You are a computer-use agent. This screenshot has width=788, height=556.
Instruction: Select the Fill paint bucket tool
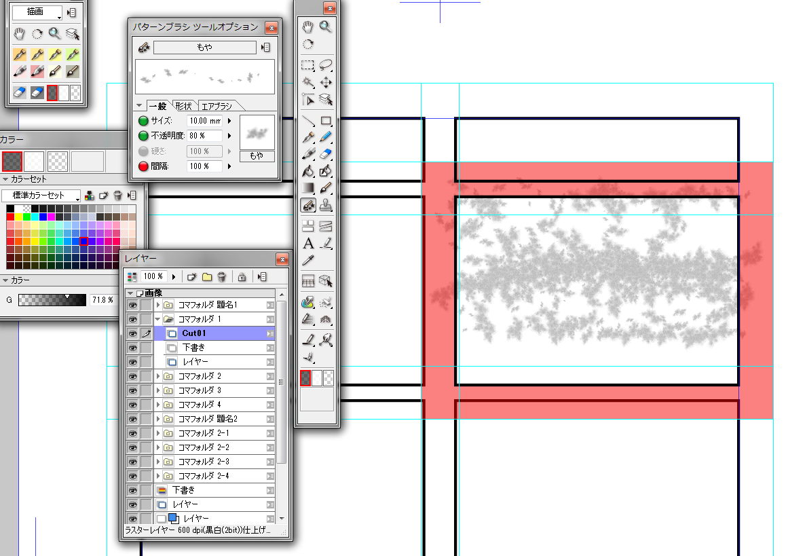pyautogui.click(x=307, y=172)
